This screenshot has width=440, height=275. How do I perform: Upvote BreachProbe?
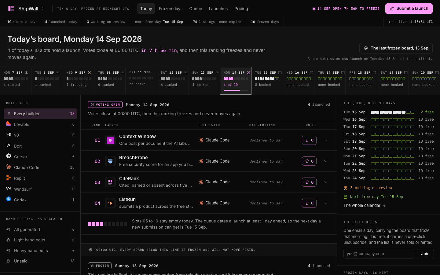(x=309, y=161)
